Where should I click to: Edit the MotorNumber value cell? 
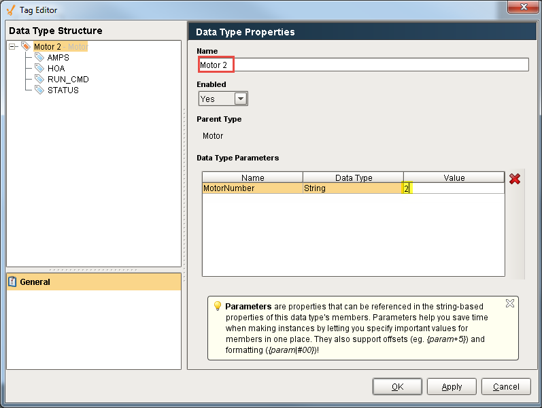454,188
